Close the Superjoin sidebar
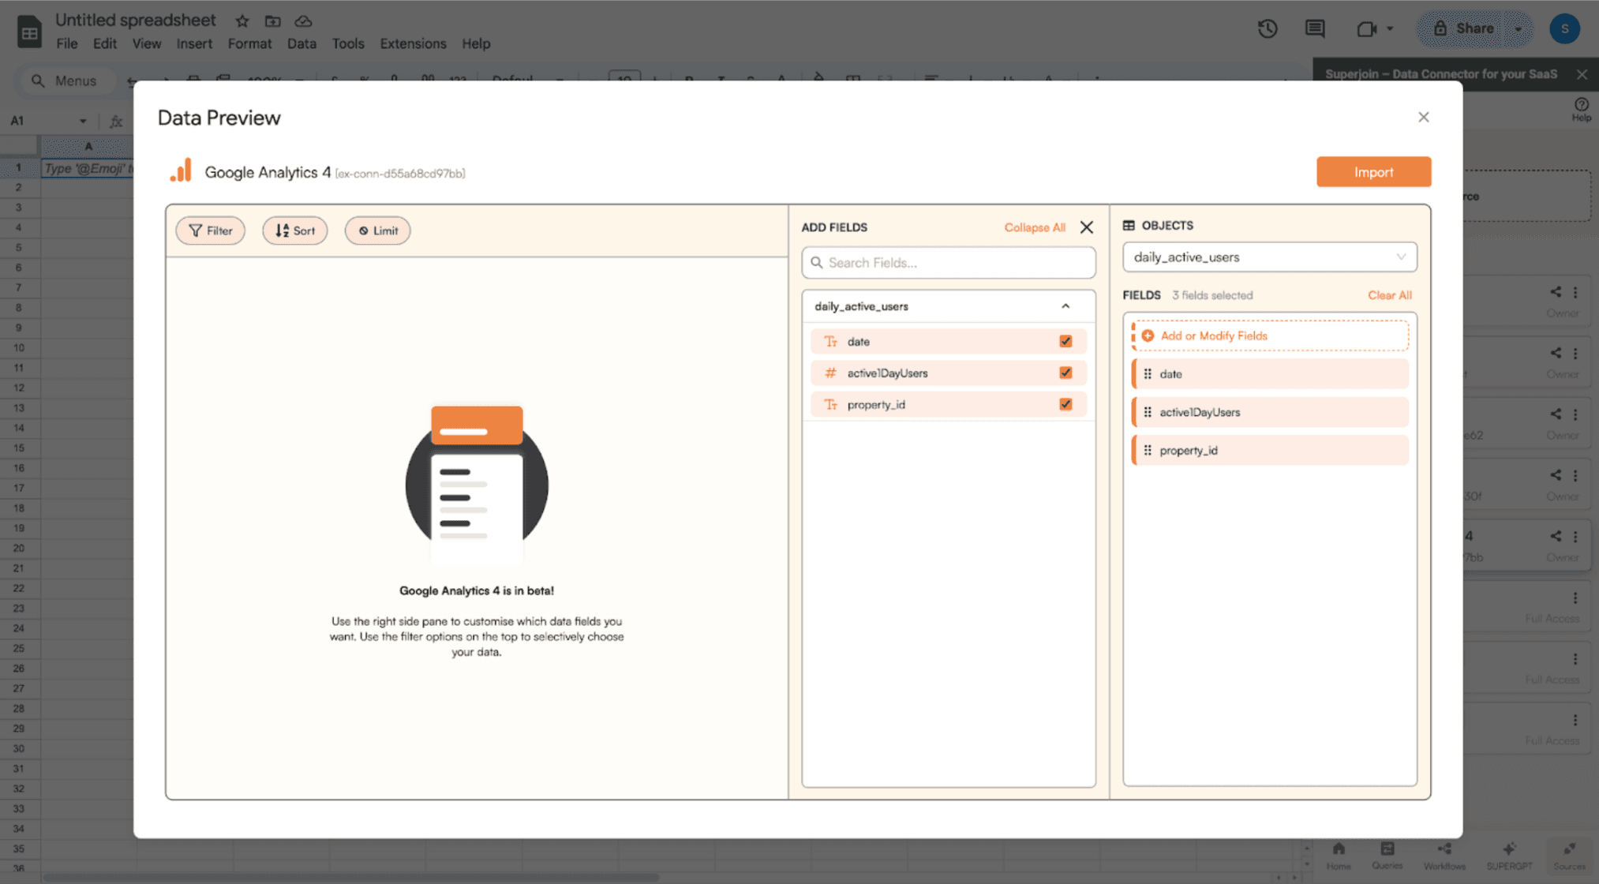The height and width of the screenshot is (884, 1599). (1582, 74)
